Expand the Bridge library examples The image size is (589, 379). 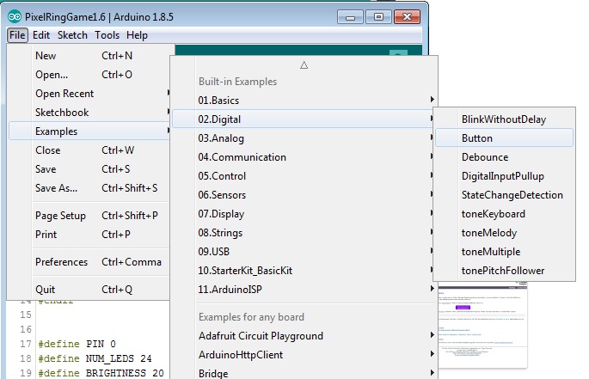pos(304,373)
